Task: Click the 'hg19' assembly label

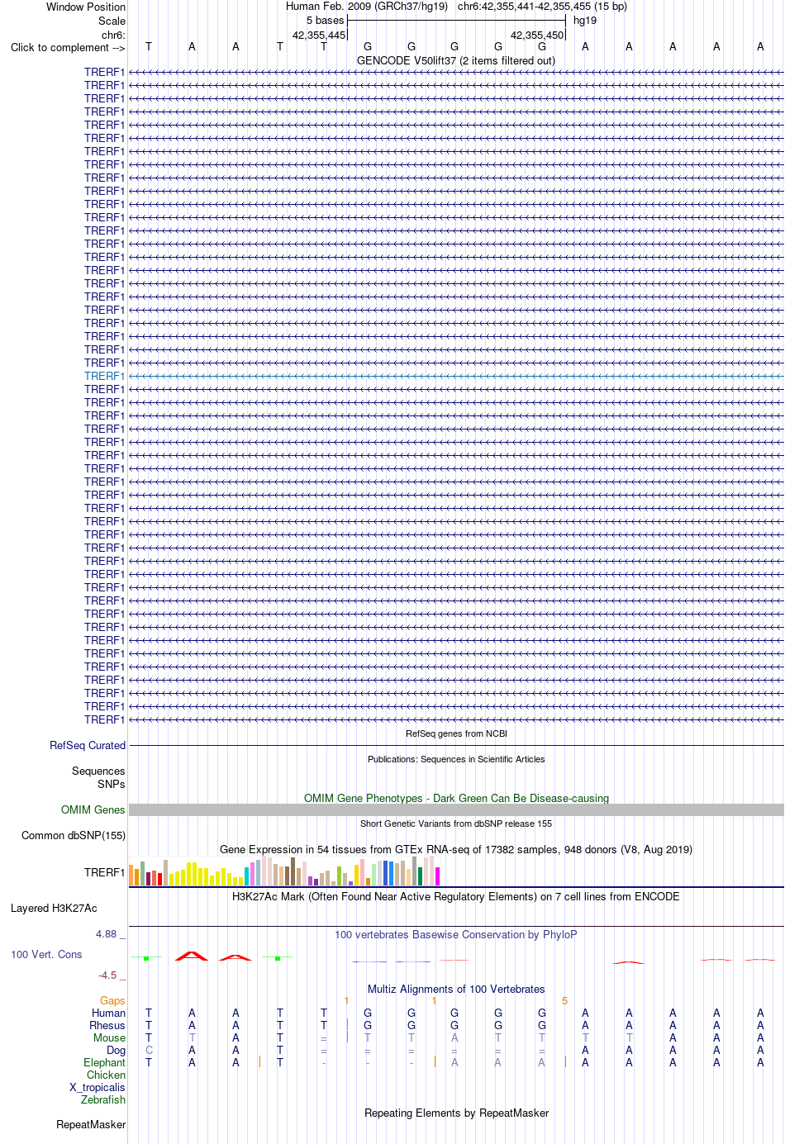Action: (x=585, y=21)
